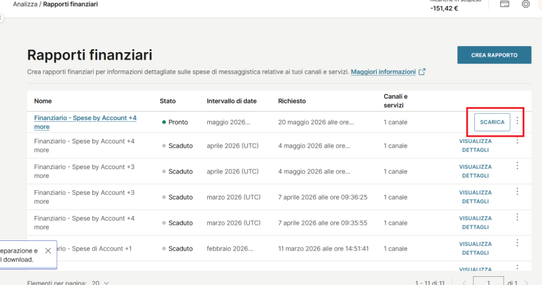Go to Analizza breadcrumb
The height and width of the screenshot is (285, 542).
[x=25, y=4]
